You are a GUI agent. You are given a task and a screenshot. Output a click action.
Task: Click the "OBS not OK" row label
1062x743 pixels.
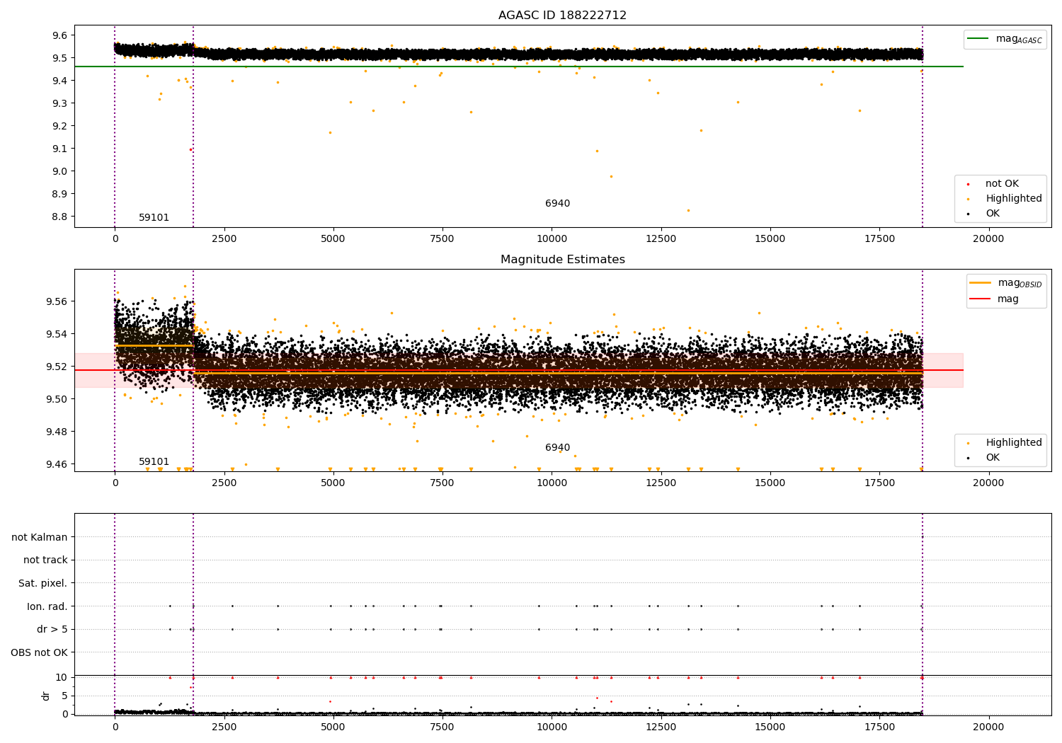point(39,652)
